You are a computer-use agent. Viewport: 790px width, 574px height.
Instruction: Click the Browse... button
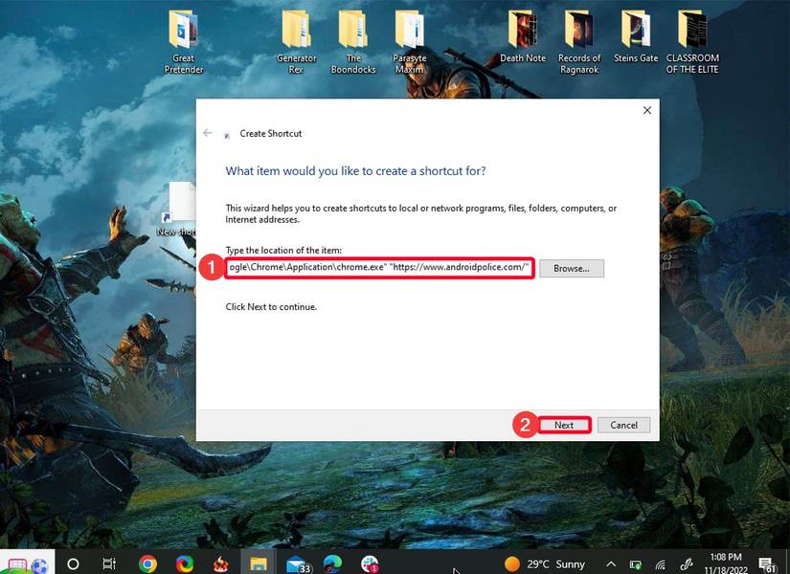click(572, 269)
